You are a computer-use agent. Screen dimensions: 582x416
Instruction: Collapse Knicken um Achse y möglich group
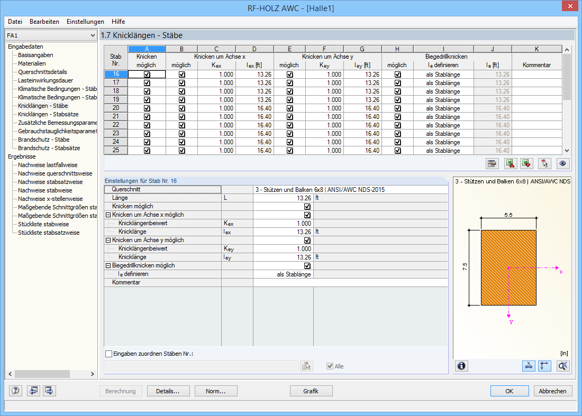[x=108, y=241]
